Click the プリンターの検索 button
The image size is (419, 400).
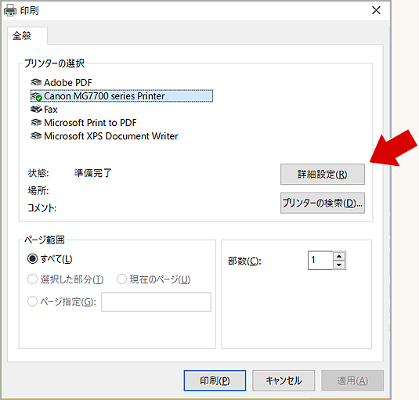[323, 203]
